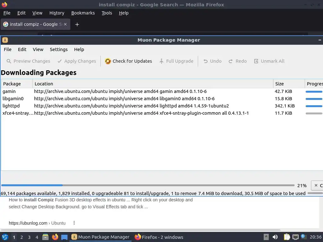
Task: Open the volume control in system tray
Action: coord(275,237)
